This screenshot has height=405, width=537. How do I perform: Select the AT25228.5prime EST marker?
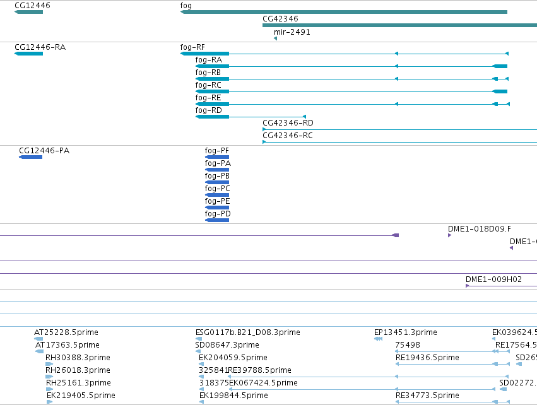38,339
